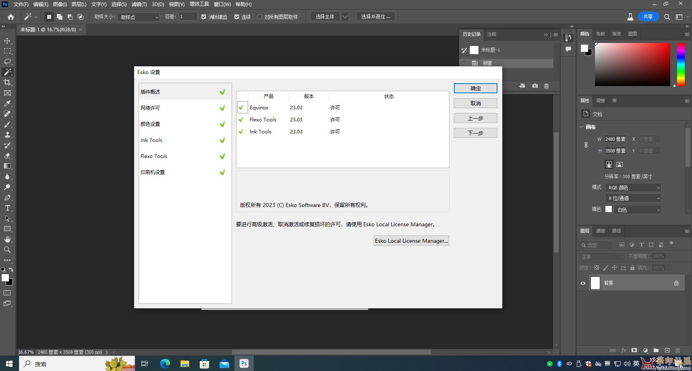This screenshot has width=692, height=371.
Task: Collapse the Canvas section in Properties
Action: [581, 127]
